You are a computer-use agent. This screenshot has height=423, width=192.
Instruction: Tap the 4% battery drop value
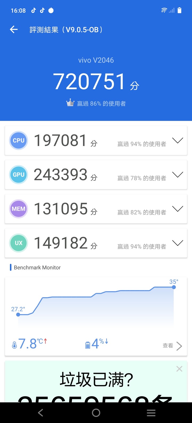pos(100,344)
